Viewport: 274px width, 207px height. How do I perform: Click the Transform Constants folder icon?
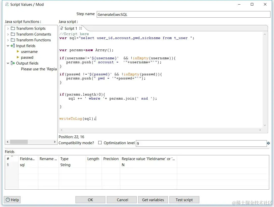coord(13,34)
